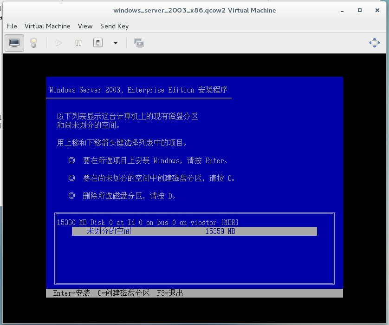The height and width of the screenshot is (325, 389).
Task: Open shutdown options dropdown arrow
Action: [x=116, y=43]
